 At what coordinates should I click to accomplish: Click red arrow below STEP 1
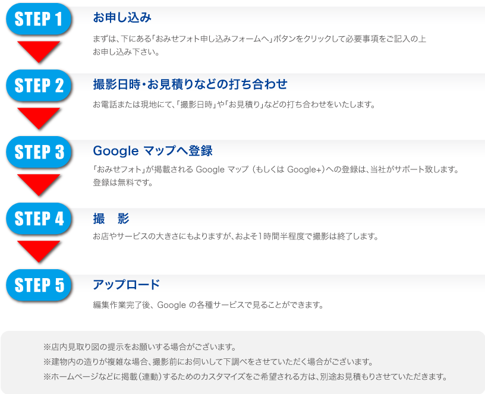(x=39, y=52)
